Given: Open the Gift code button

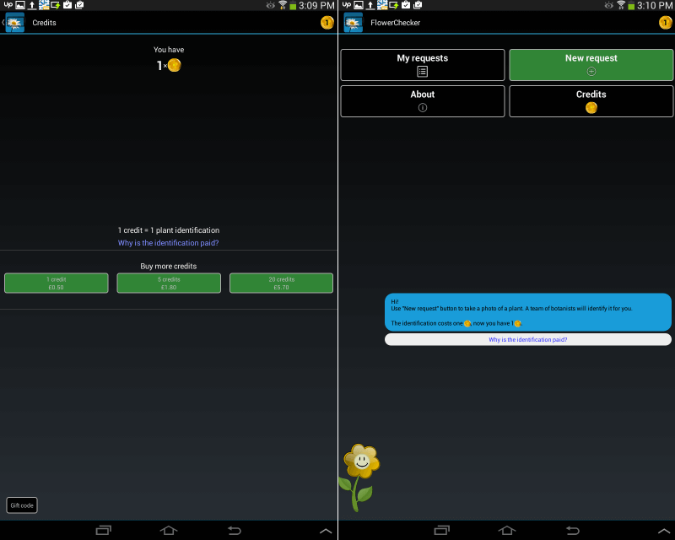Looking at the screenshot, I should (22, 505).
